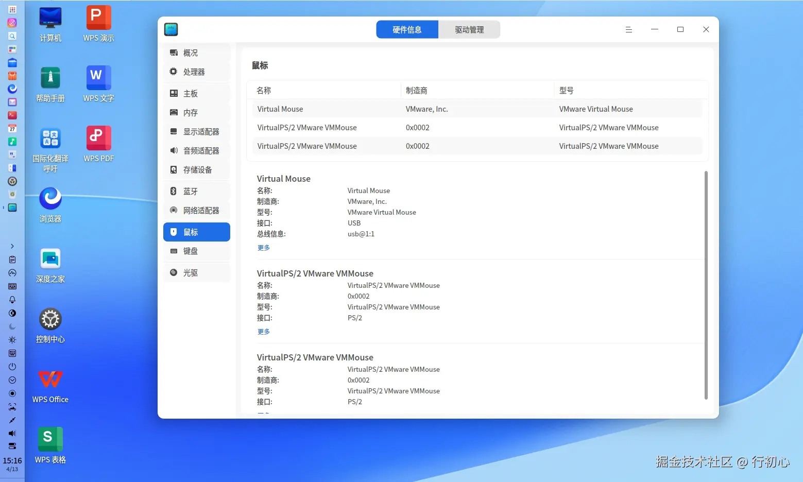Open the 浏览器 desktop shortcut

(x=50, y=205)
